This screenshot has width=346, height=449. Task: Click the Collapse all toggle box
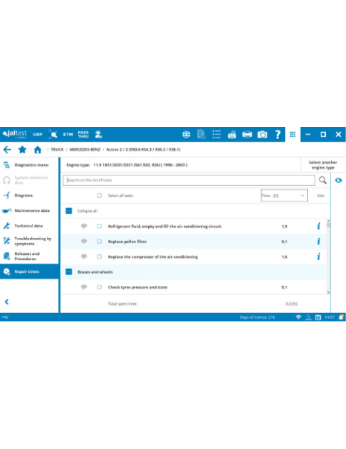tap(68, 211)
